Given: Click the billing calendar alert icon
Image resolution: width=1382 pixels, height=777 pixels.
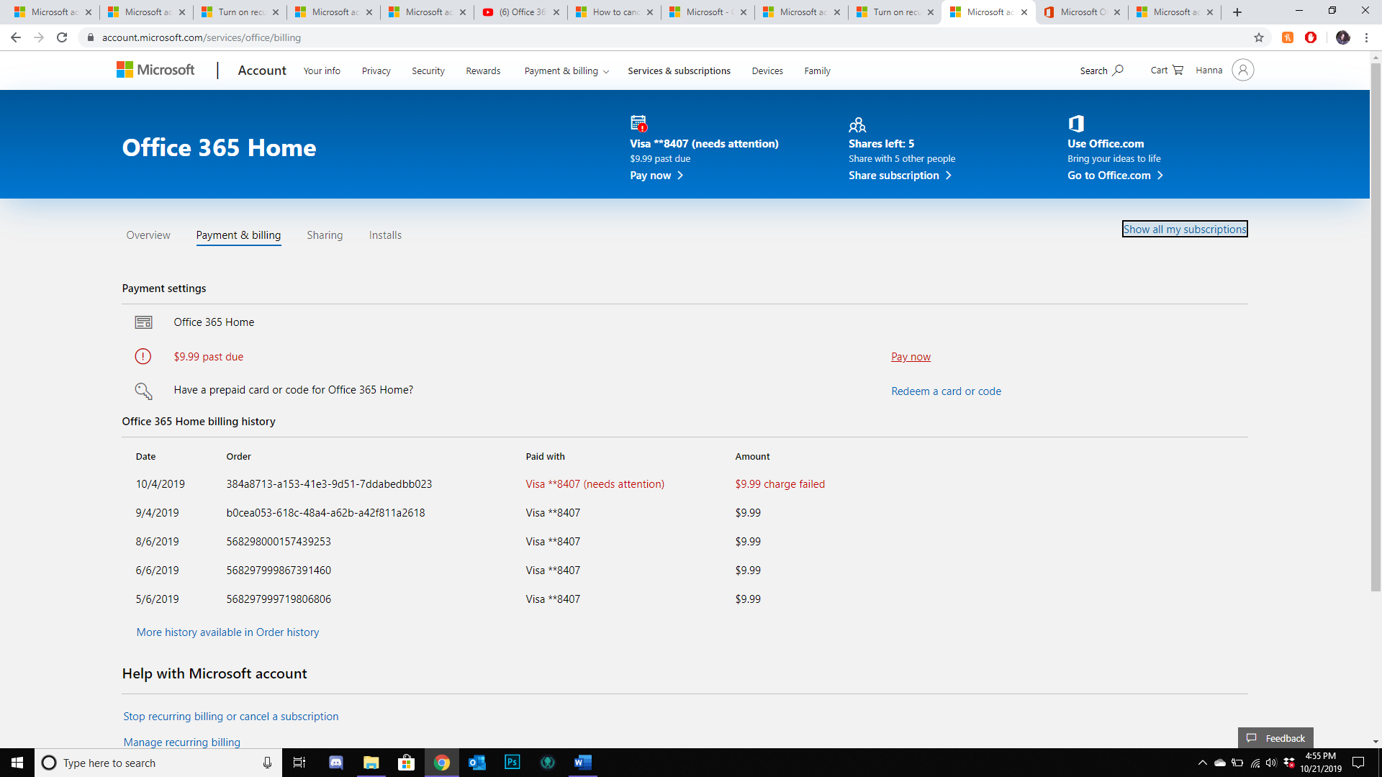Looking at the screenshot, I should [x=638, y=123].
